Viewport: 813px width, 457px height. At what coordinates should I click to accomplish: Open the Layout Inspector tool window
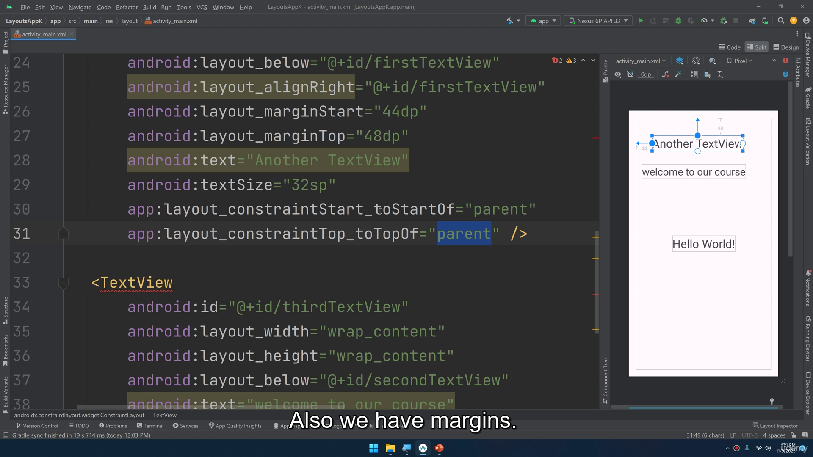coord(775,426)
